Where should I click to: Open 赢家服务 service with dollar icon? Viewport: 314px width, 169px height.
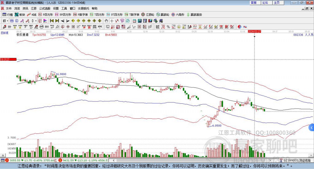[194, 15]
